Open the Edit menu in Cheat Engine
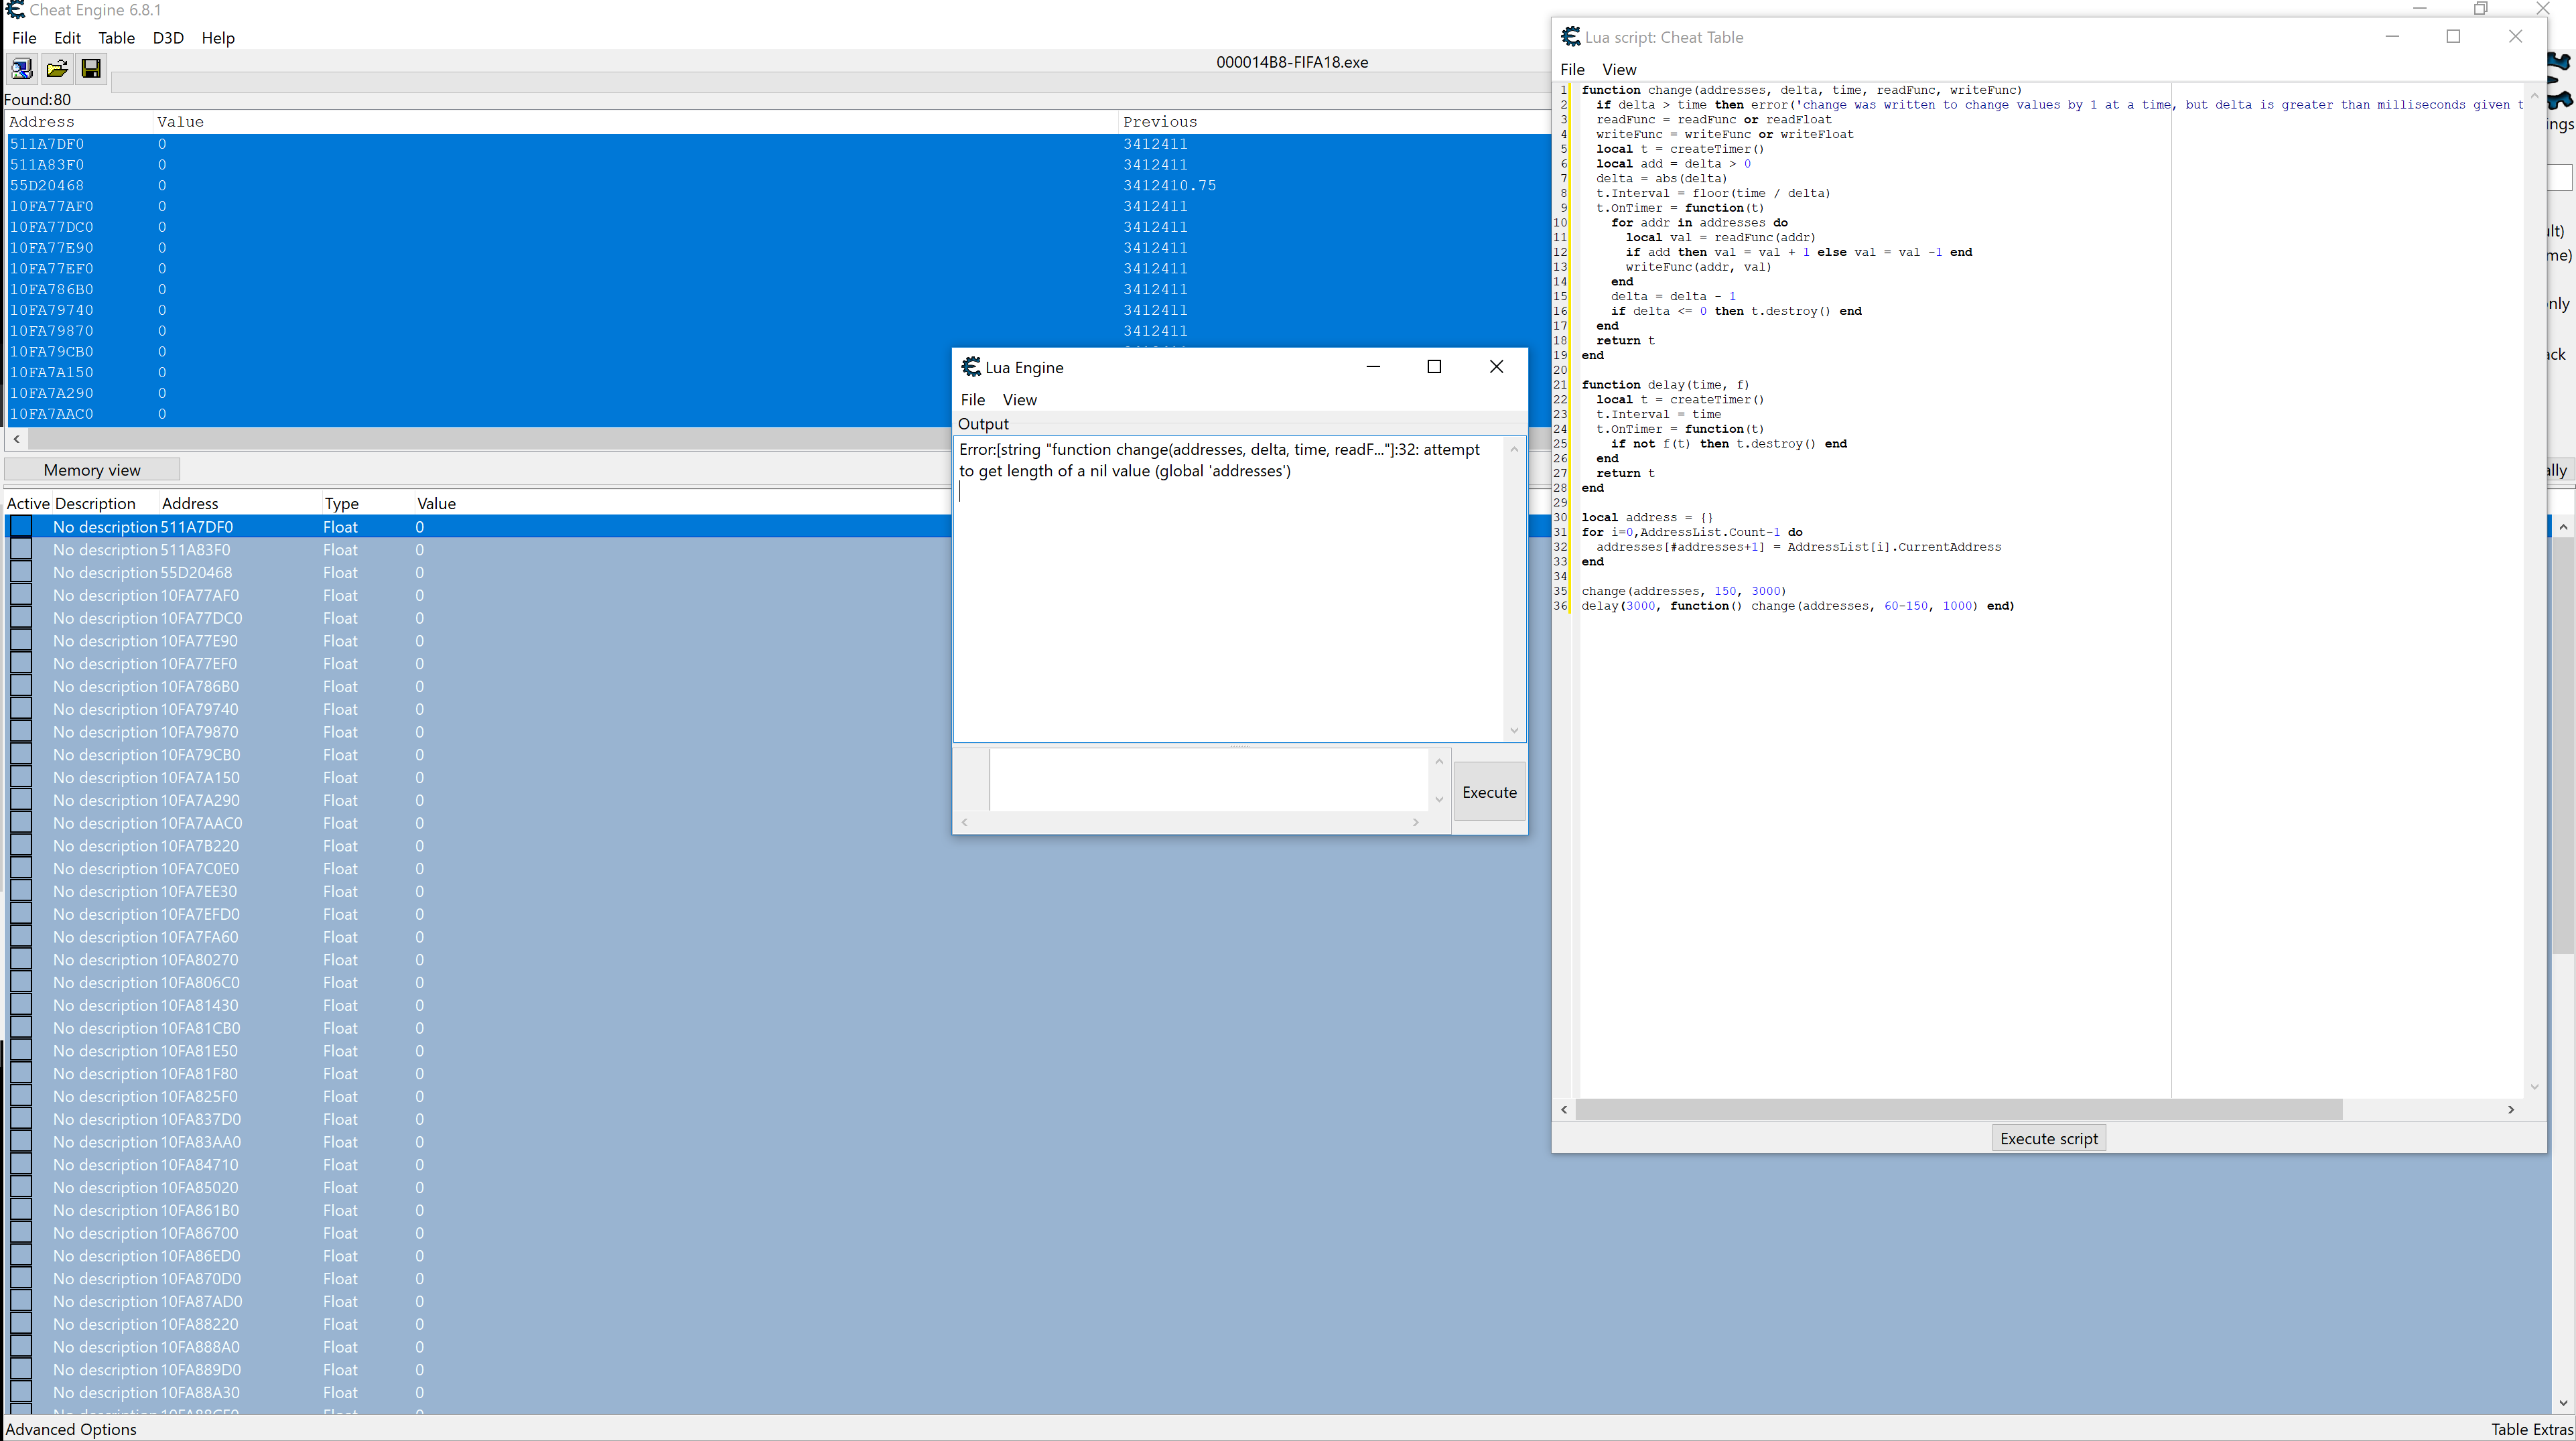2576x1441 pixels. [x=66, y=38]
